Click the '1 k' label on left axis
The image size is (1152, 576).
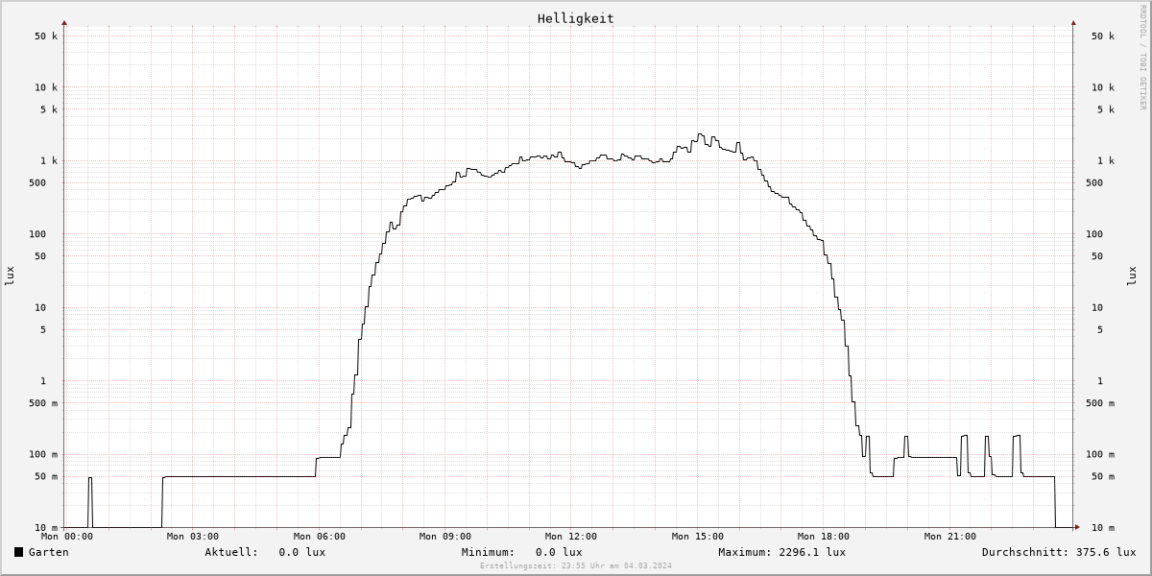(x=49, y=161)
